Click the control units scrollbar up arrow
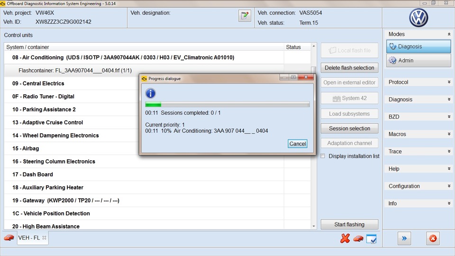The width and height of the screenshot is (455, 256). point(313,46)
